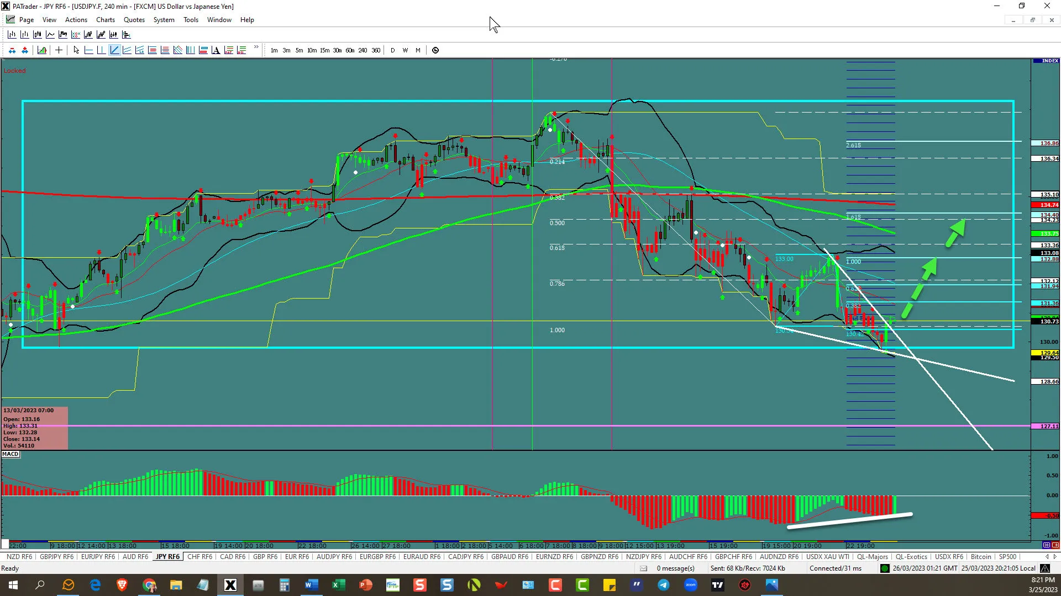Viewport: 1061px width, 596px height.
Task: Switch to 240 minute timeframe
Action: pyautogui.click(x=363, y=50)
